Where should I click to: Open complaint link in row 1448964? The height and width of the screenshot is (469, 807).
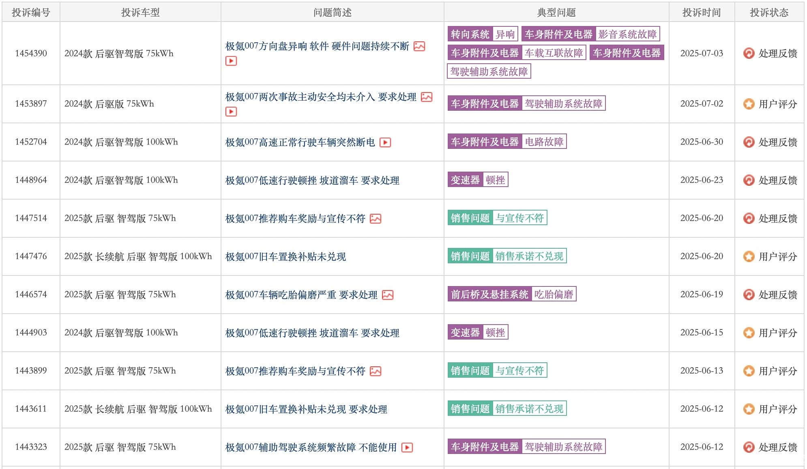click(312, 181)
